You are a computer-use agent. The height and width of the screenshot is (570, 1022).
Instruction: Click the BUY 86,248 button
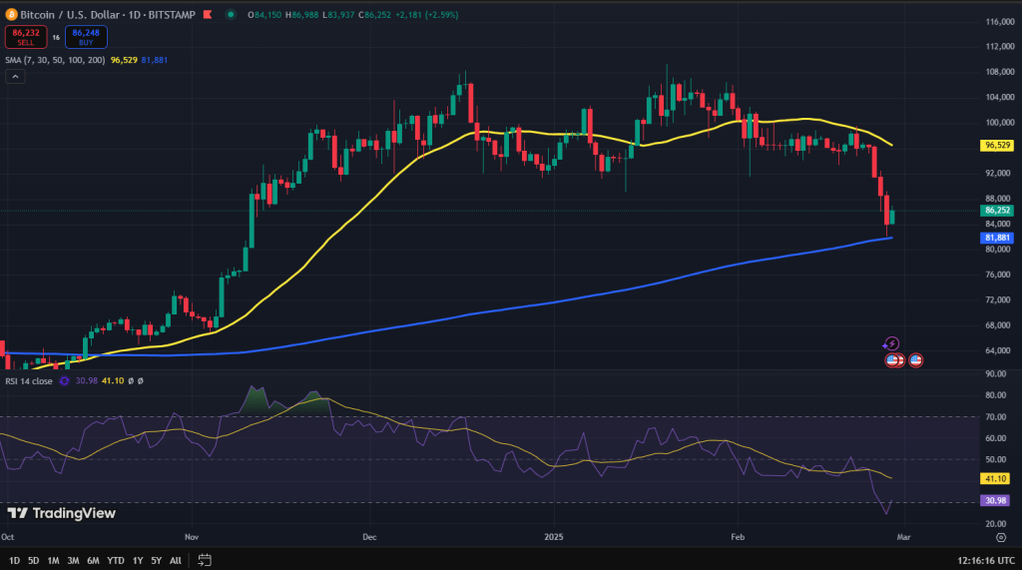click(x=86, y=37)
